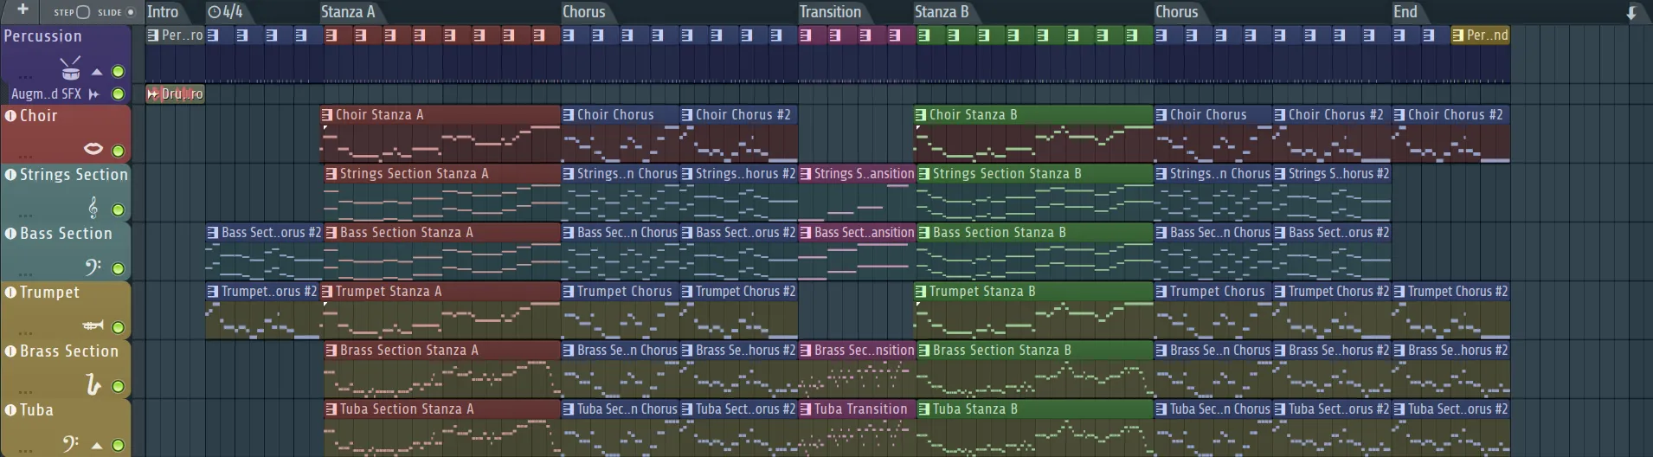
Task: Select the Stanza B marker tab
Action: [941, 12]
